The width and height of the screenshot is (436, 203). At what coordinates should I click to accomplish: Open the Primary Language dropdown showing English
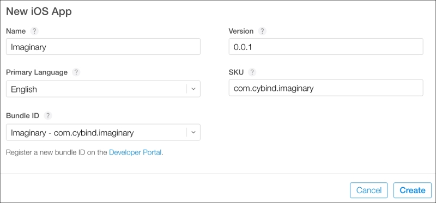pos(103,89)
